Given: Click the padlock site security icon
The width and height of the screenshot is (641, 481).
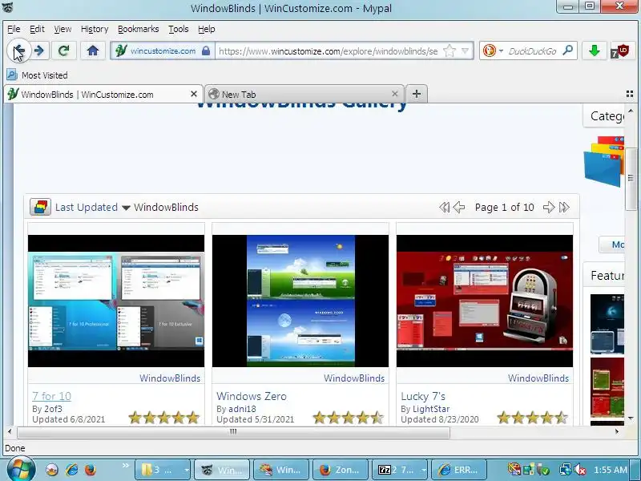Looking at the screenshot, I should [206, 51].
